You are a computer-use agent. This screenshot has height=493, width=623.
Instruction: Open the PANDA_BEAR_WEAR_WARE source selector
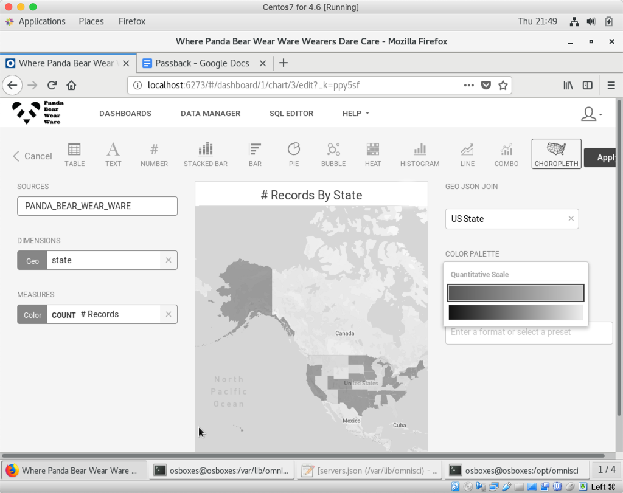point(97,206)
